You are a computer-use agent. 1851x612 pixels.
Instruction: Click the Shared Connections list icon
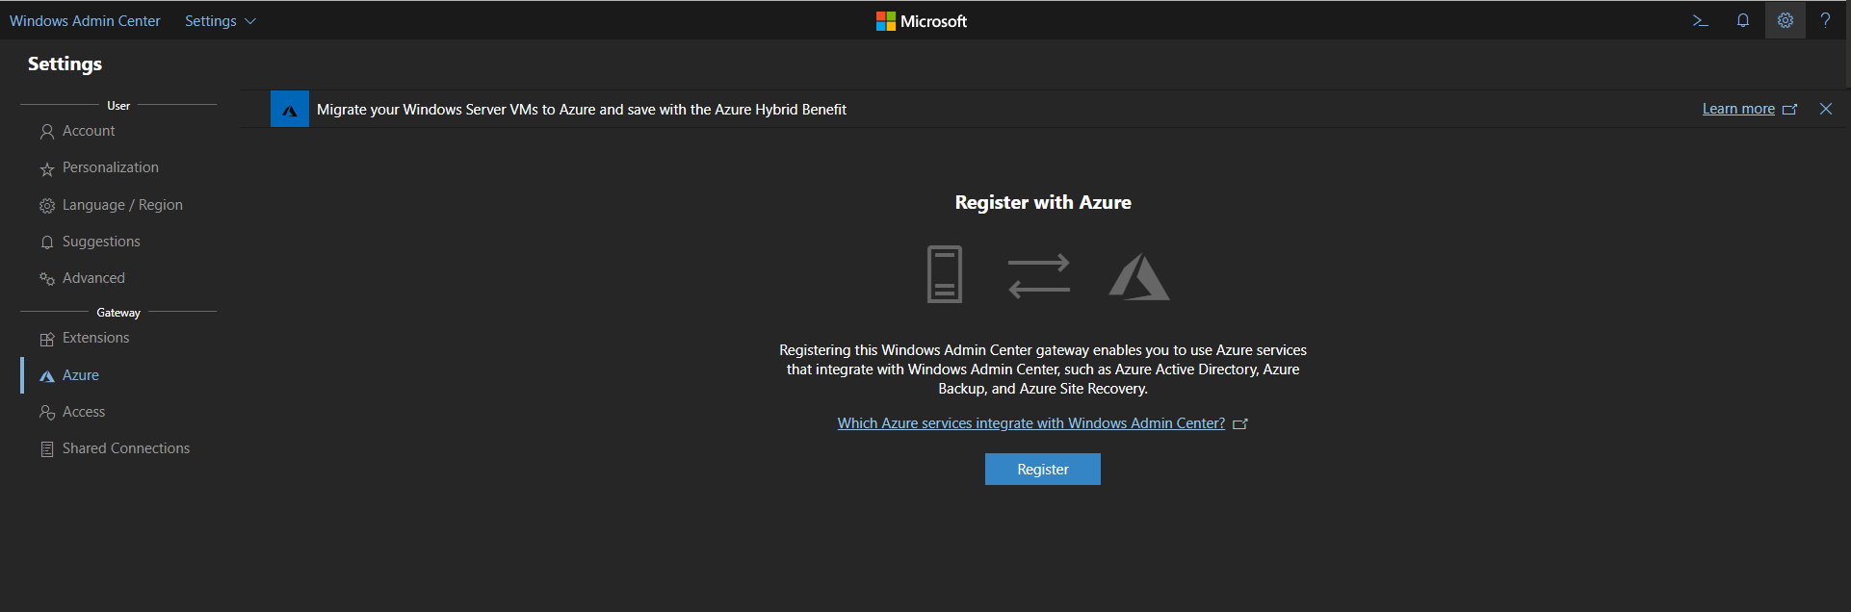tap(47, 449)
